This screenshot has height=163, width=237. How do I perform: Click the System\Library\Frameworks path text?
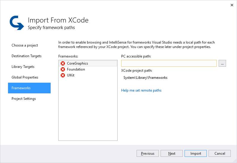click(x=145, y=78)
